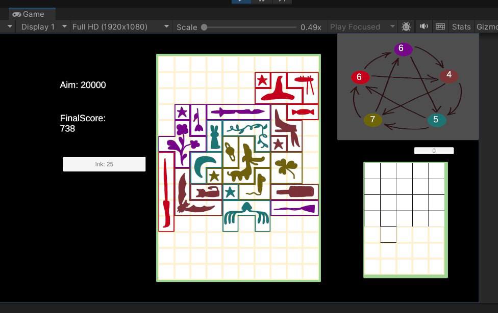Click the purple node labeled 6
498x313 pixels.
coord(402,48)
